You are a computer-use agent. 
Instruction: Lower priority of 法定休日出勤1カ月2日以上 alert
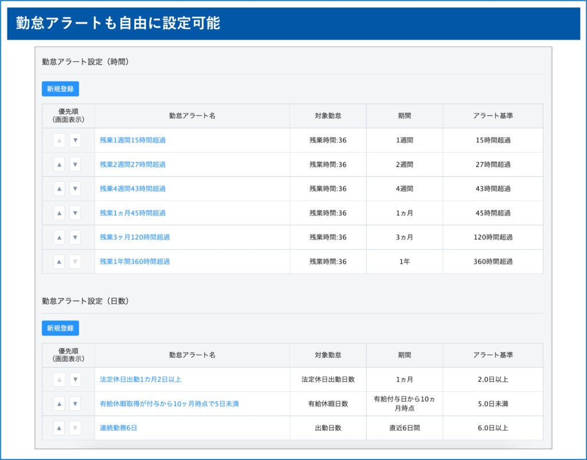75,380
